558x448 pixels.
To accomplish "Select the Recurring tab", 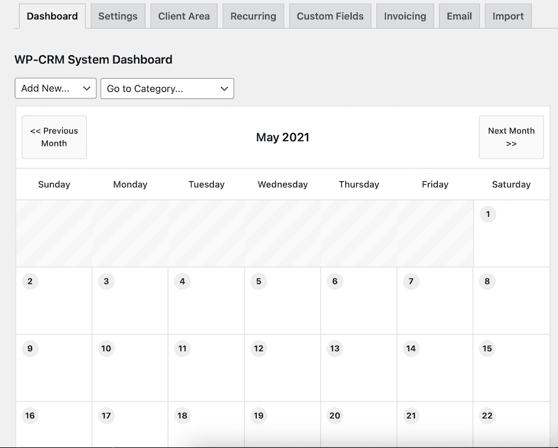I will coord(253,16).
